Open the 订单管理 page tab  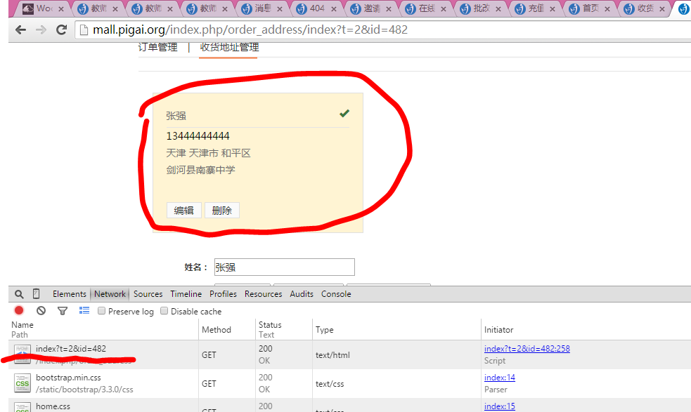[157, 47]
